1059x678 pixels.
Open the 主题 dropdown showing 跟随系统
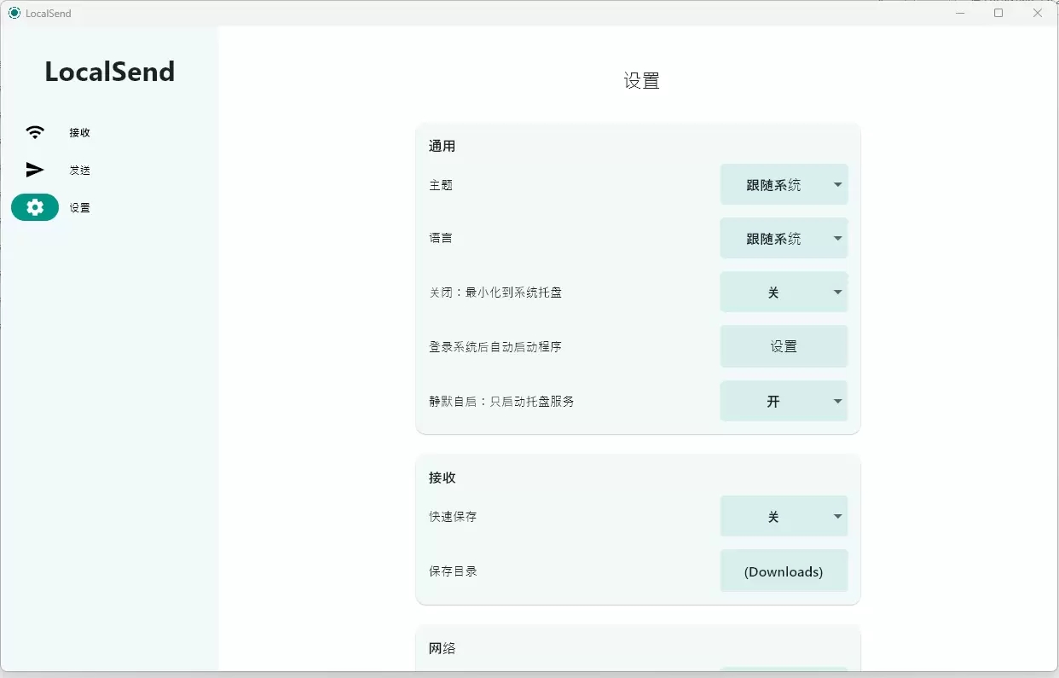[x=784, y=184]
